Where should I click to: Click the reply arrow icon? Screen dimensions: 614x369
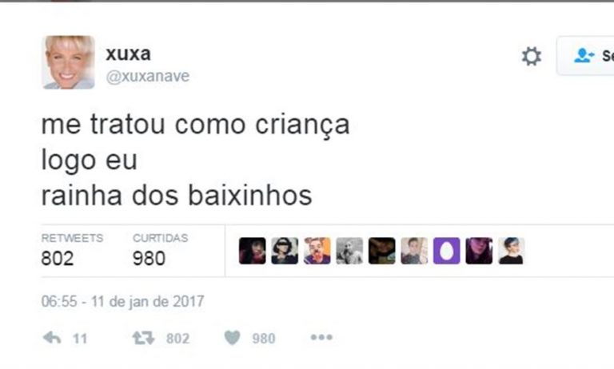[x=52, y=337]
